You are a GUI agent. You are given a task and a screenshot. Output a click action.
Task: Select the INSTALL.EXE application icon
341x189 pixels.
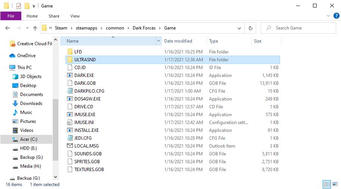[70, 130]
